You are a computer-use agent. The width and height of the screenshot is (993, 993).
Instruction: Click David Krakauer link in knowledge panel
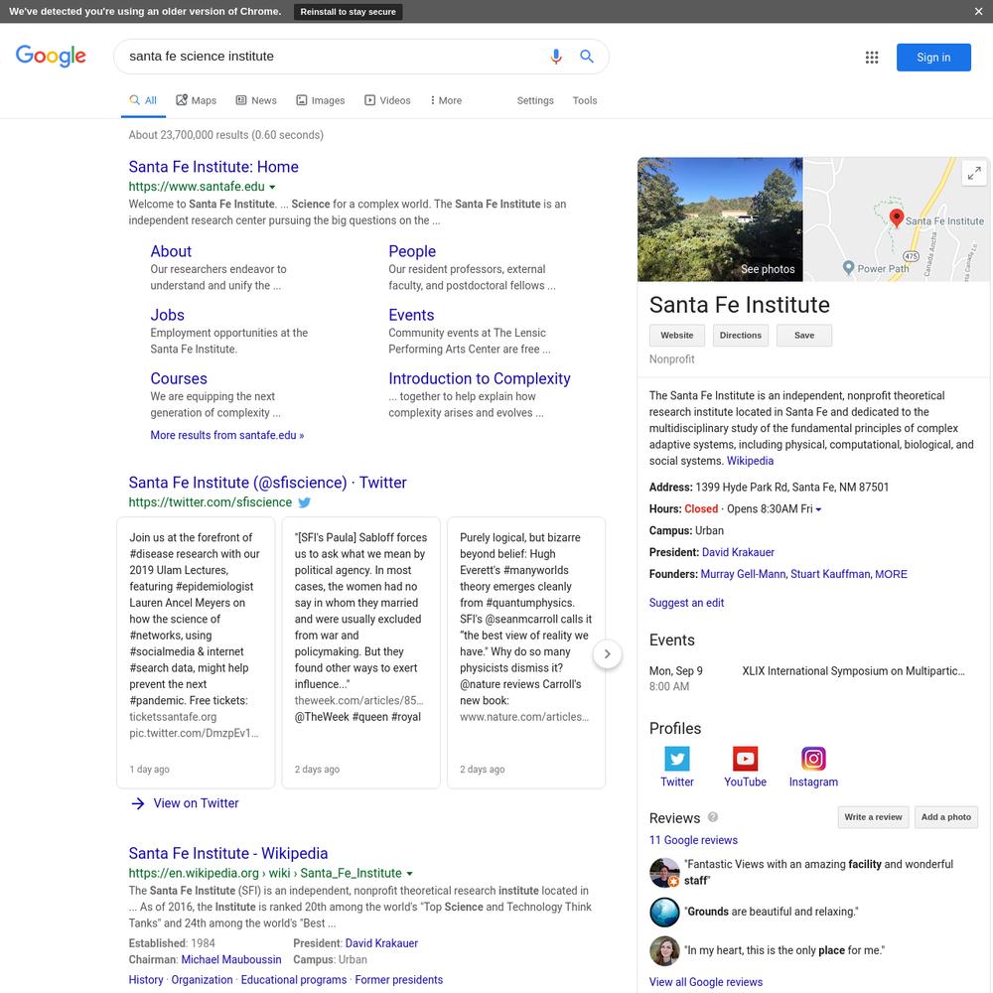point(738,552)
